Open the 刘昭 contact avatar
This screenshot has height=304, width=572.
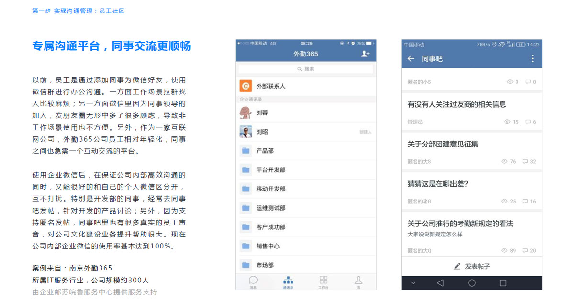pos(246,132)
